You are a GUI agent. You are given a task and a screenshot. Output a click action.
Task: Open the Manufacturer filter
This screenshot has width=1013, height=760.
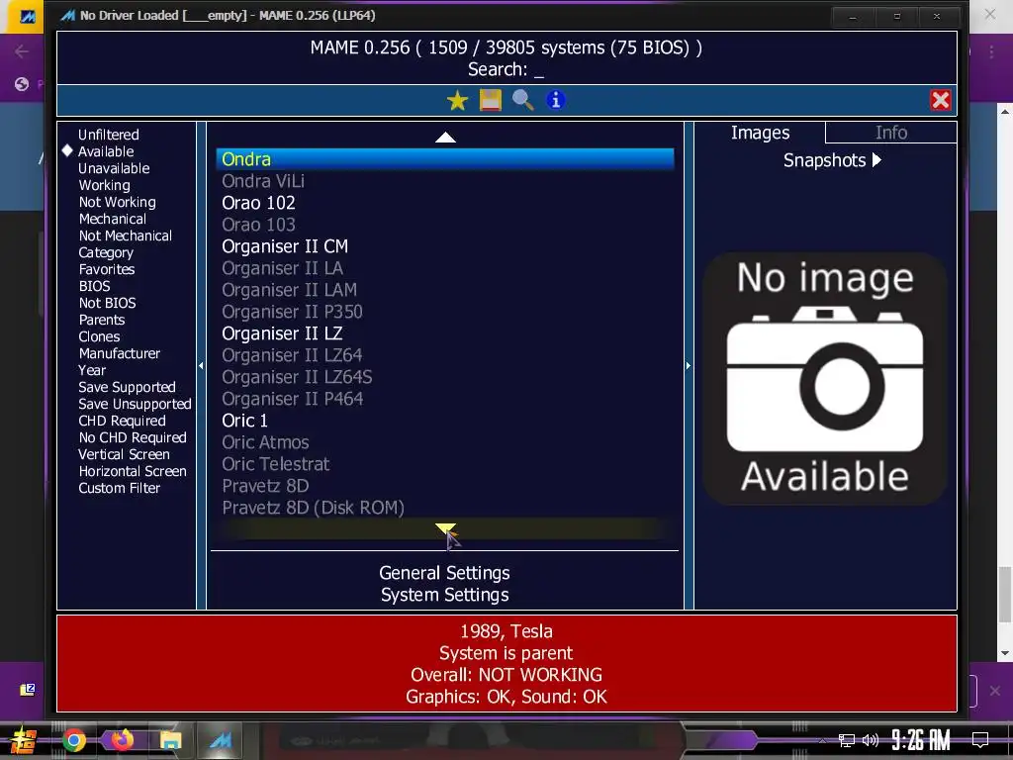[120, 353]
